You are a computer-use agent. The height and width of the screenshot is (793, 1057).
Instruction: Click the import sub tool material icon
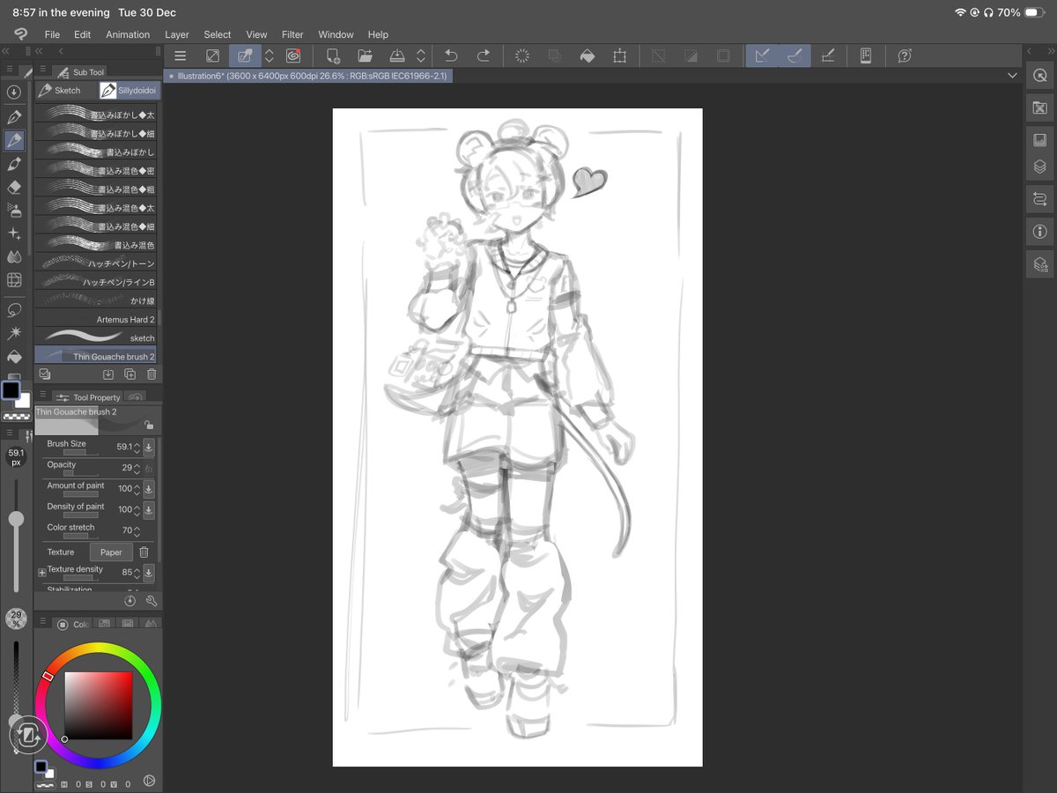[x=108, y=374]
